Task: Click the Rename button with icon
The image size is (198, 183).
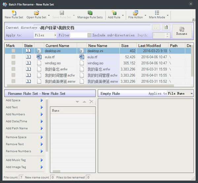Action: [x=182, y=31]
